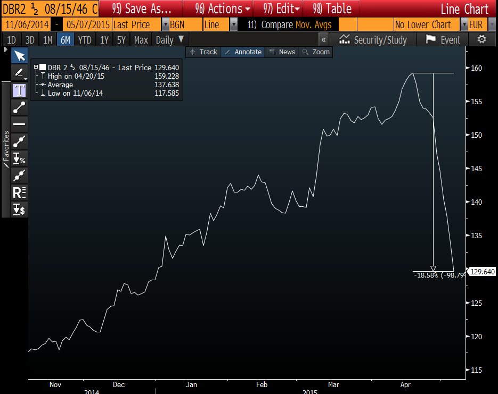Open the Favorites vertical tab
Viewport: 498px width, 394px height.
[x=6, y=149]
